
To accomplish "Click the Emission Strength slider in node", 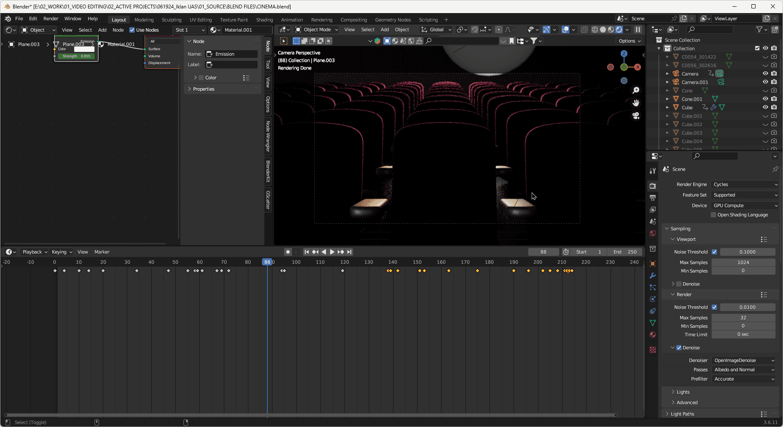I will pyautogui.click(x=77, y=56).
